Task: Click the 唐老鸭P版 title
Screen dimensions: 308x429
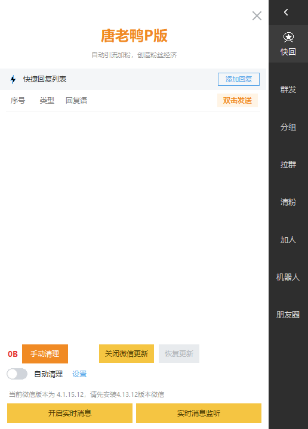Action: pos(134,36)
